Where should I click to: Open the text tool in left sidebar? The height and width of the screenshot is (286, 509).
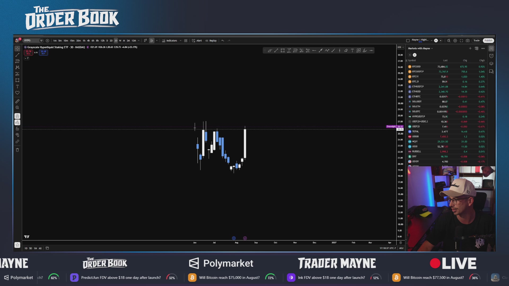[17, 87]
